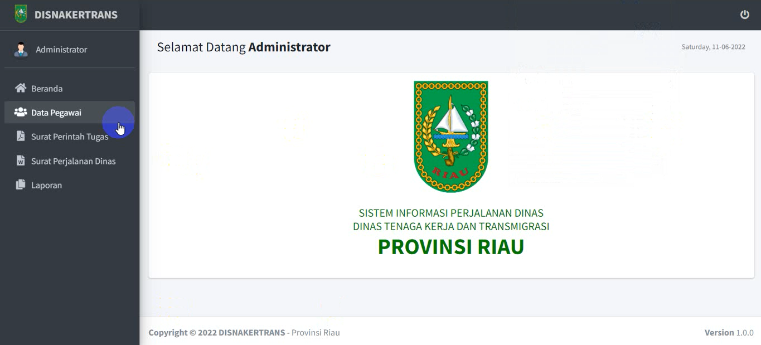Click the date 'Saturday, 11-06-2022'
The width and height of the screenshot is (761, 345).
click(x=713, y=47)
